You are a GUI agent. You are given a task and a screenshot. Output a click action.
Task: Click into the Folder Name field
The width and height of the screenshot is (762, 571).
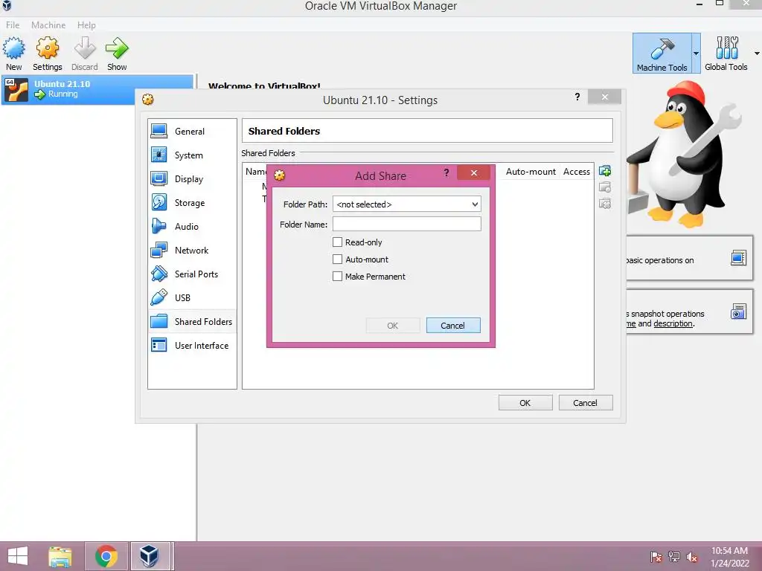pyautogui.click(x=407, y=224)
